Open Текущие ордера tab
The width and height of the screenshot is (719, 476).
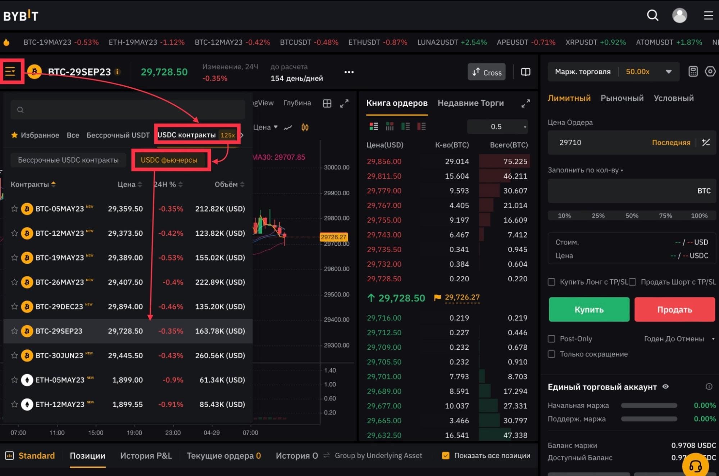pyautogui.click(x=223, y=455)
